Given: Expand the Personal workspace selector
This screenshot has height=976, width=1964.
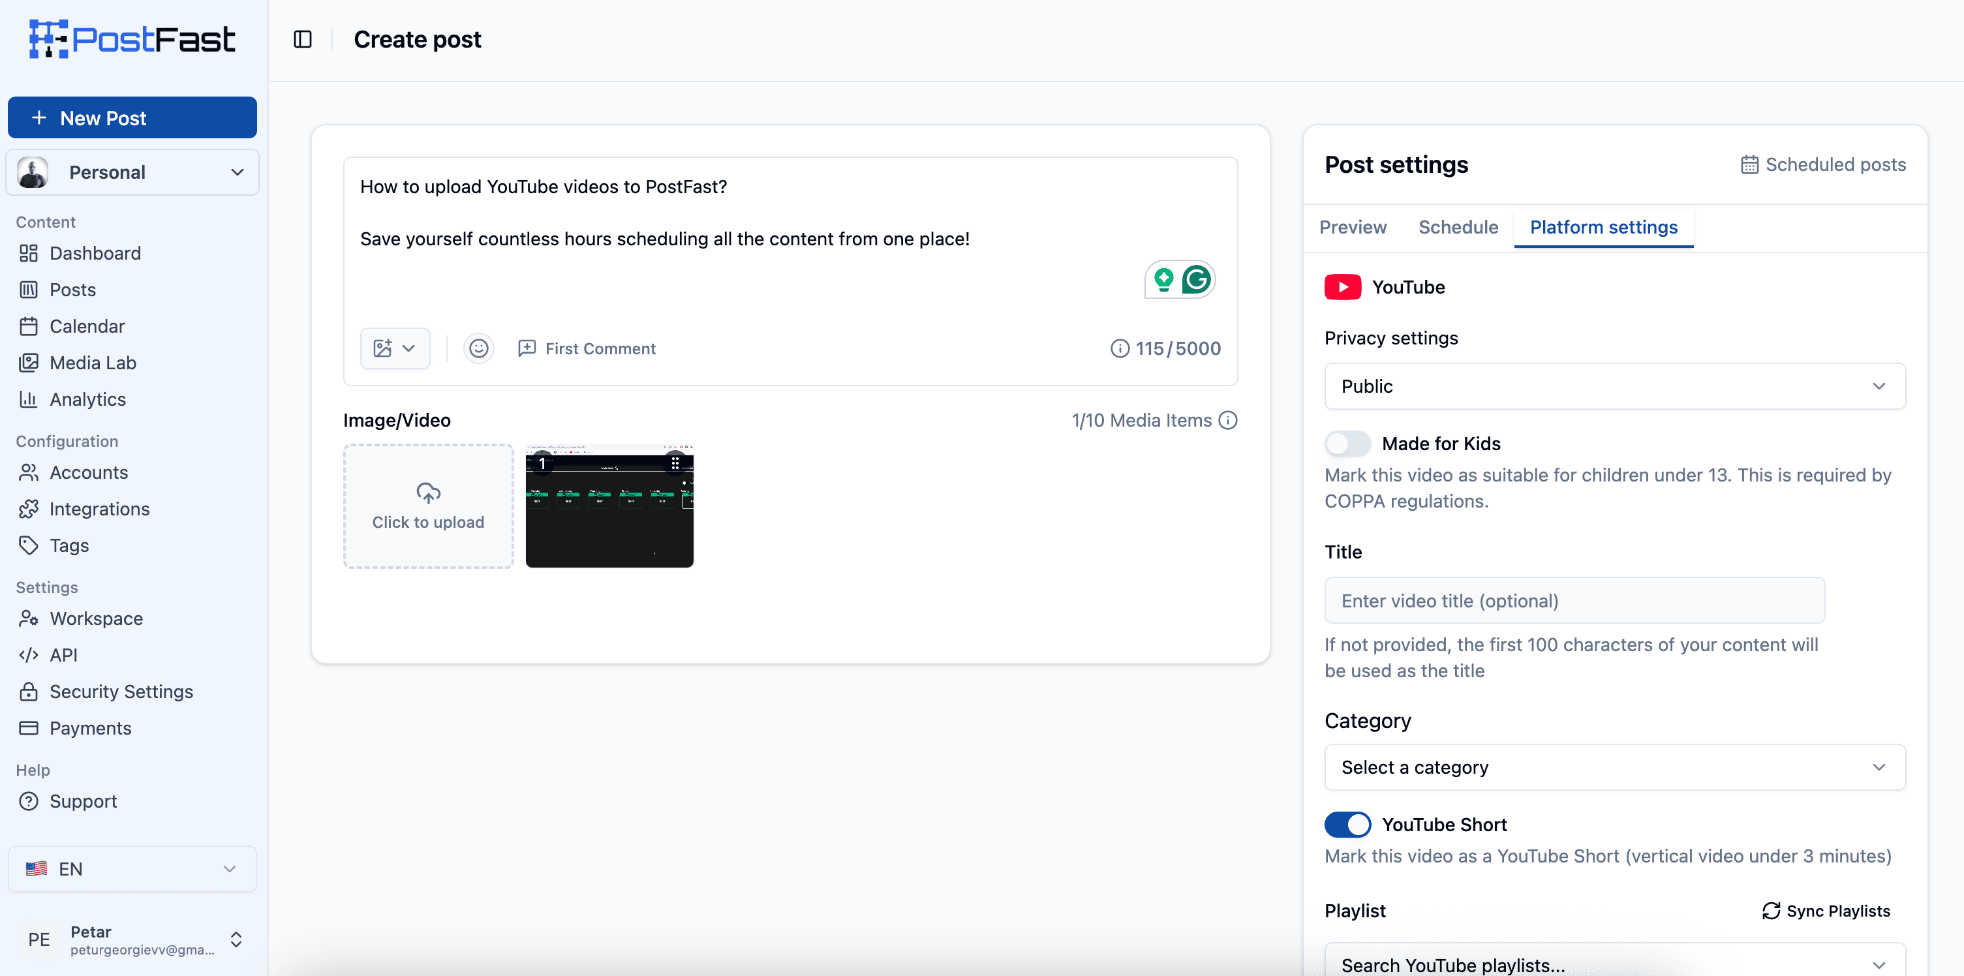Looking at the screenshot, I should point(132,172).
